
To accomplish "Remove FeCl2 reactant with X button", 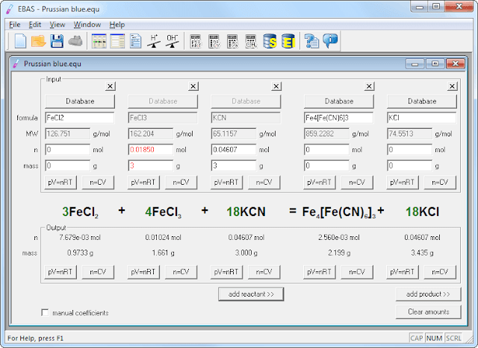I will [110, 86].
